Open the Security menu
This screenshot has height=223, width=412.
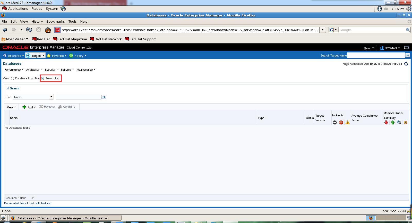pos(51,70)
